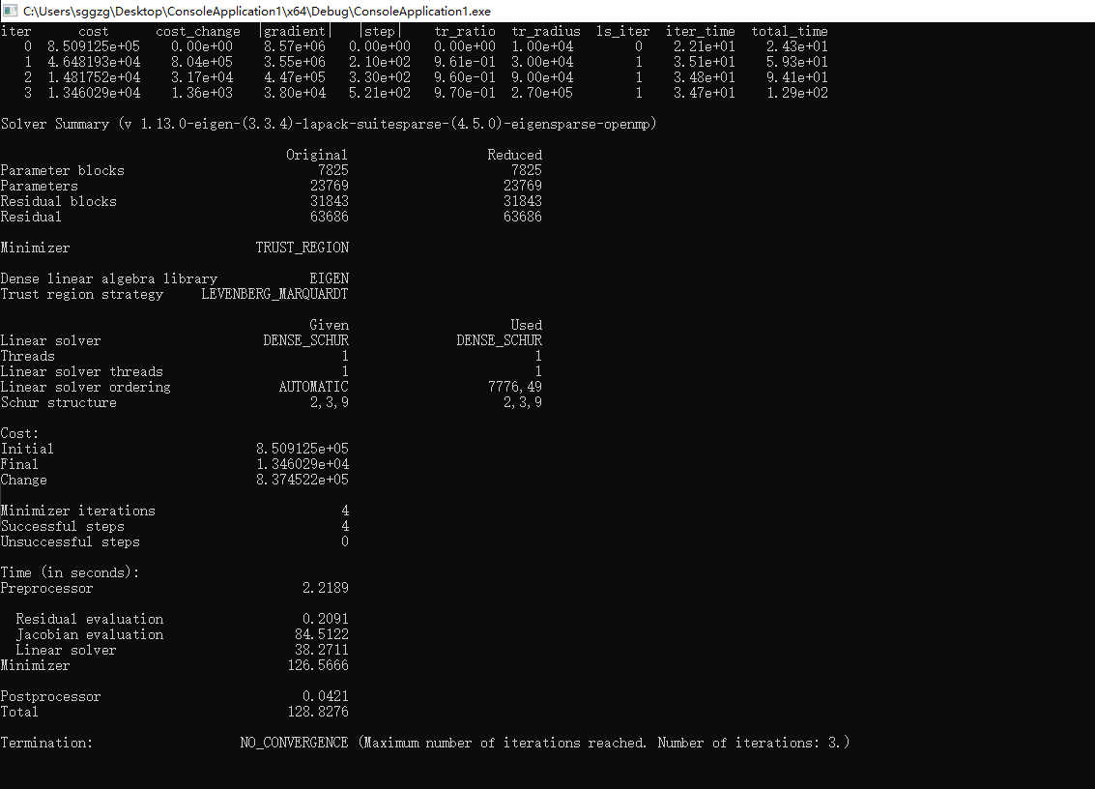Click Original residual value 63686
The height and width of the screenshot is (789, 1095).
tap(329, 217)
